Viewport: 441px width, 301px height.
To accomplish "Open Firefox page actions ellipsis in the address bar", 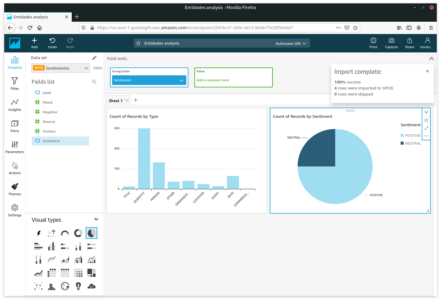I will tap(339, 28).
